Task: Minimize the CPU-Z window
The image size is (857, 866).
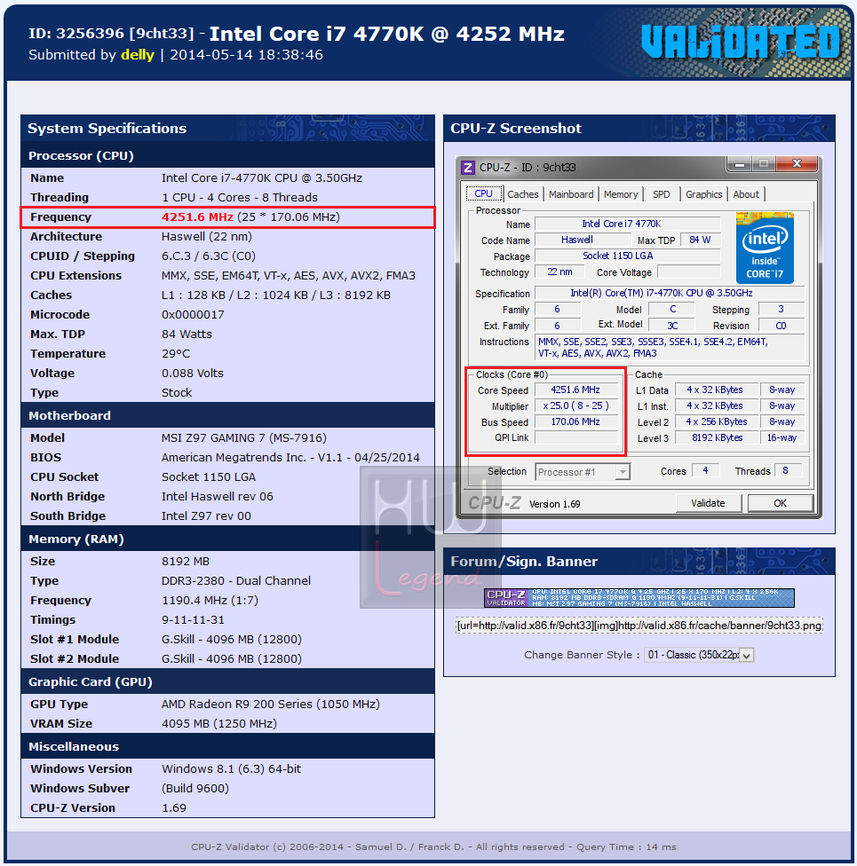Action: coord(740,163)
